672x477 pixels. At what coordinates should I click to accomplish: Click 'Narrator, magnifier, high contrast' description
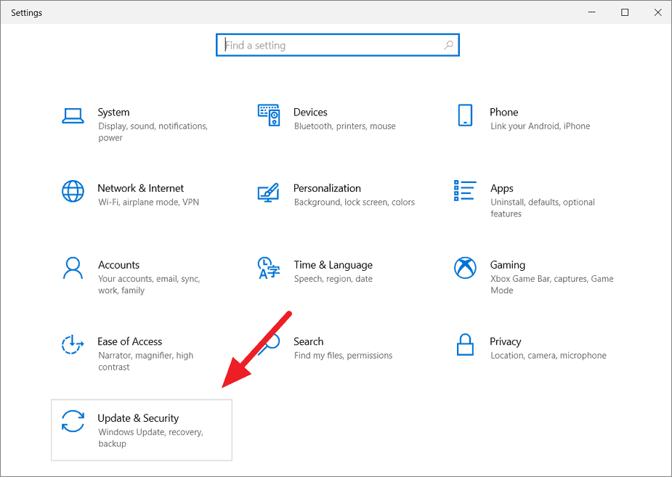click(146, 362)
